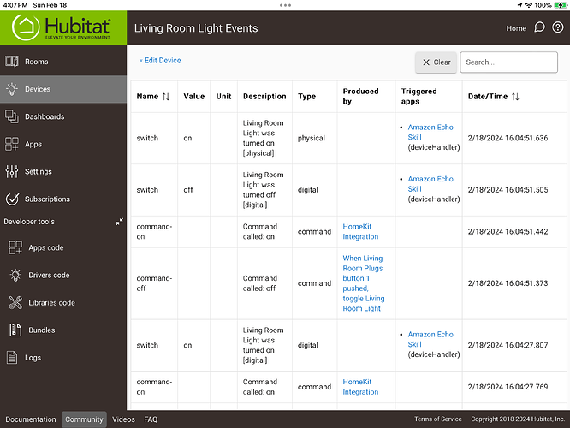570x428 pixels.
Task: Go back via Edit Device link
Action: [160, 61]
